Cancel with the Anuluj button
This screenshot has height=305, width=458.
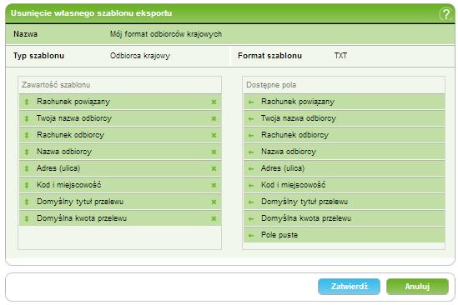pyautogui.click(x=417, y=287)
